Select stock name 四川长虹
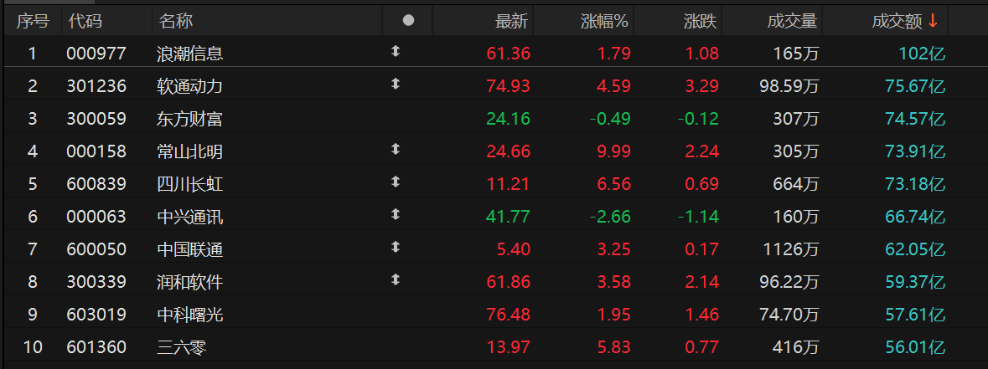Image resolution: width=988 pixels, height=369 pixels. [x=189, y=184]
